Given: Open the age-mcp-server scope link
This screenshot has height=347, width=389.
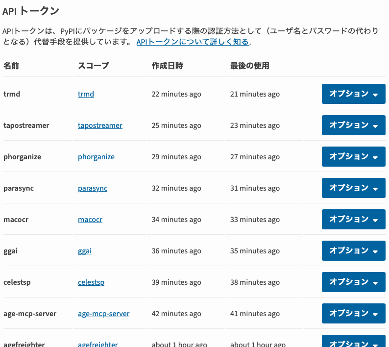Looking at the screenshot, I should [103, 314].
